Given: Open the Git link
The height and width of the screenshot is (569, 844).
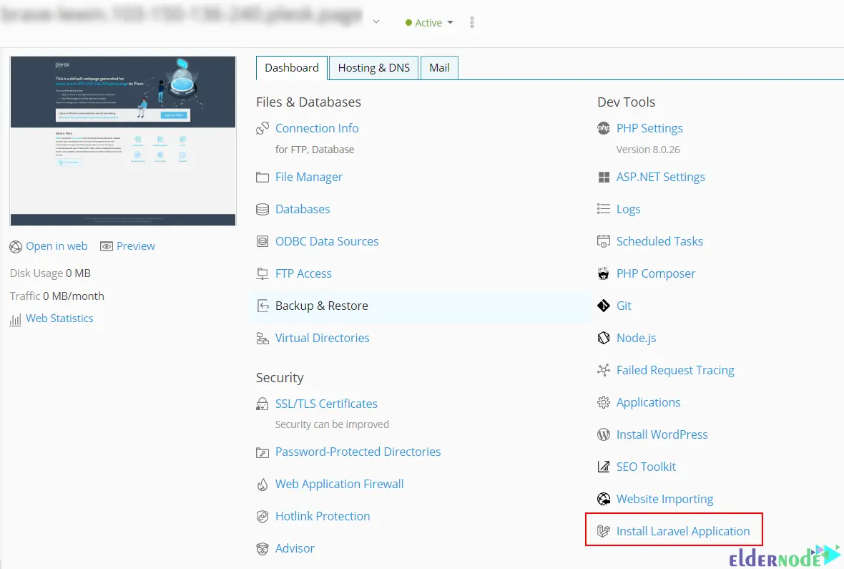Looking at the screenshot, I should tap(624, 306).
